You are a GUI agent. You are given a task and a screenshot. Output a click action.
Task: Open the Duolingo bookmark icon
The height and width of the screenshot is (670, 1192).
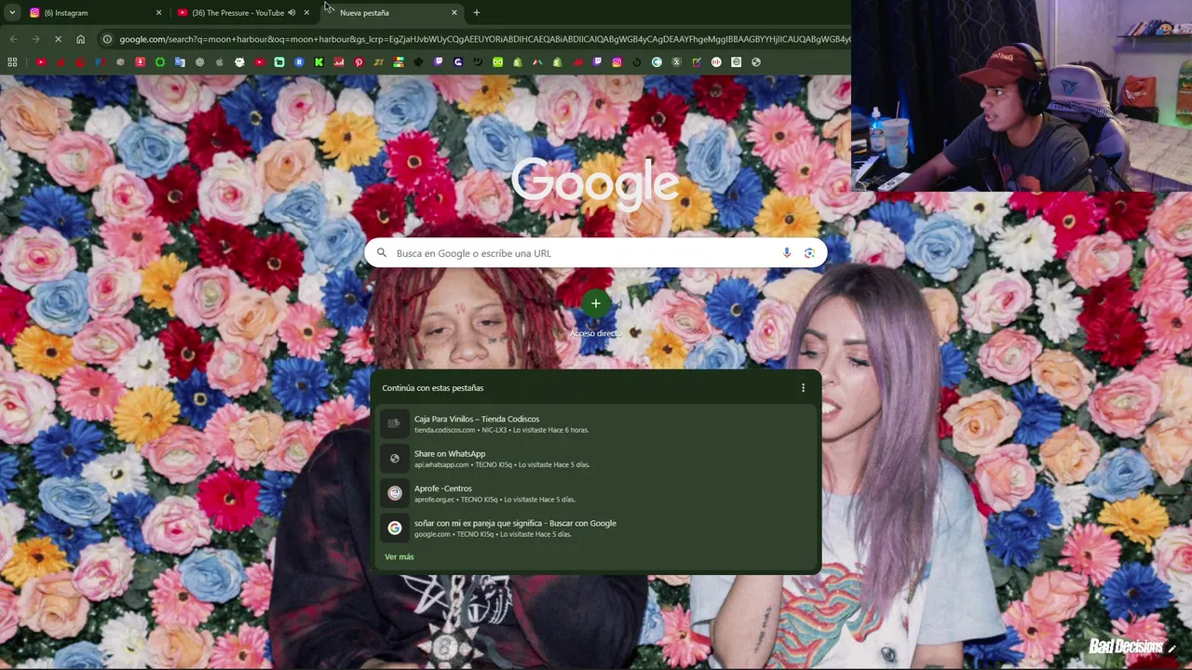click(497, 62)
